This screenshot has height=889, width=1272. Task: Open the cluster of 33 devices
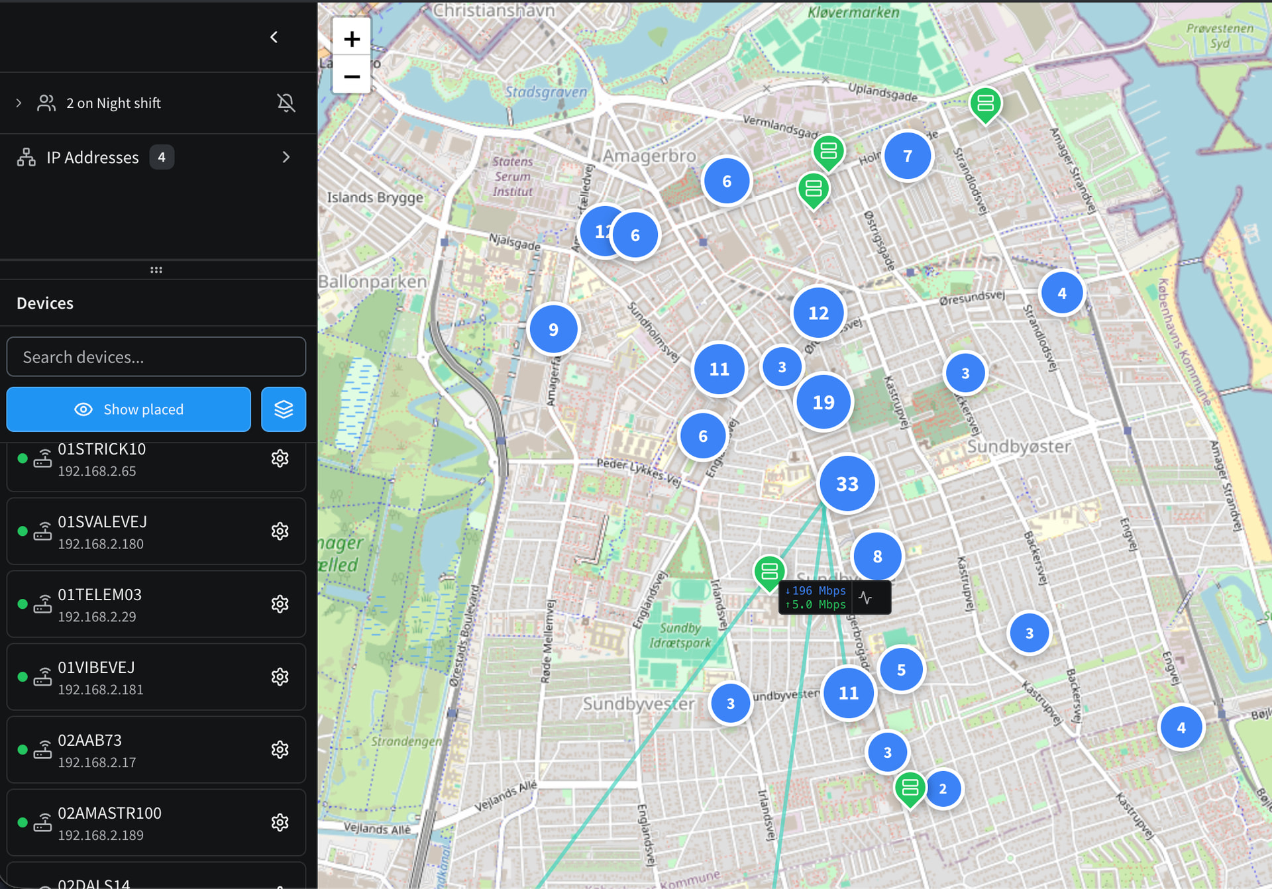pos(847,484)
